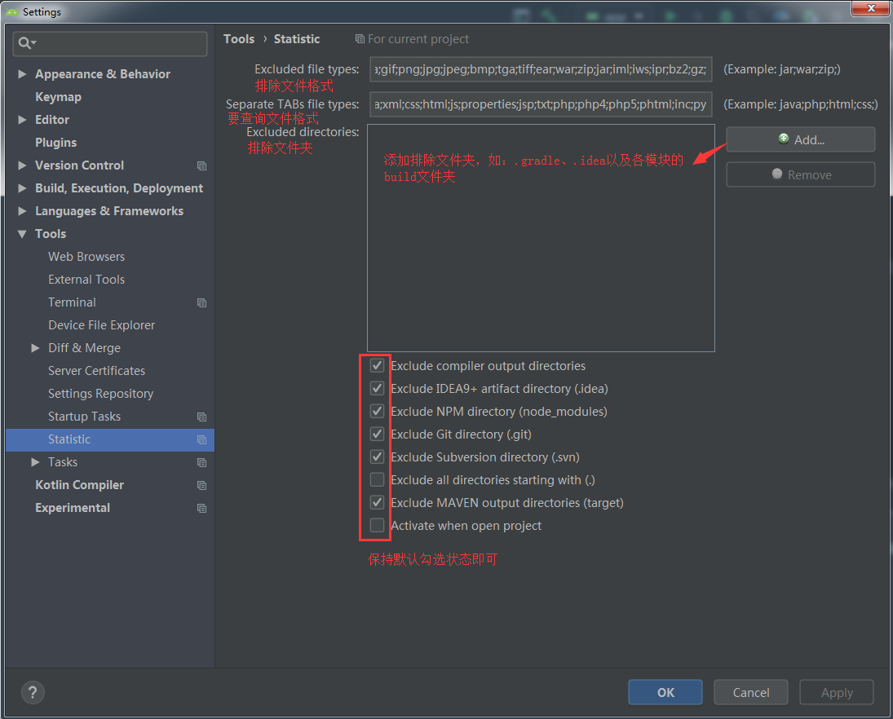Screen dimensions: 893x719
Task: Click the 'For current project' icon in breadcrumb
Action: coord(359,39)
